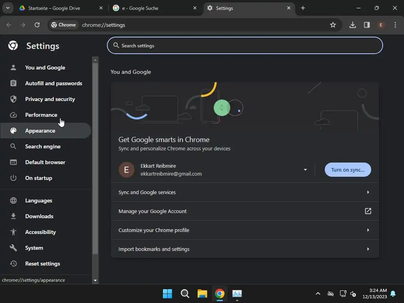The width and height of the screenshot is (404, 303).
Task: Select the Settings tab
Action: tap(249, 8)
